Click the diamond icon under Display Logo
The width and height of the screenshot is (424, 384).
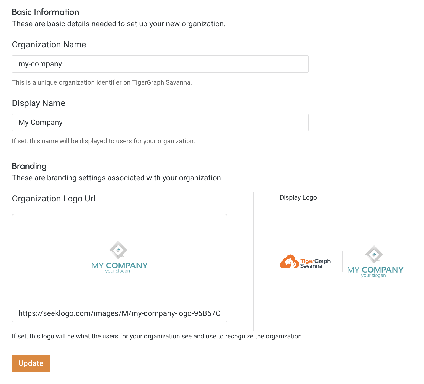374,254
